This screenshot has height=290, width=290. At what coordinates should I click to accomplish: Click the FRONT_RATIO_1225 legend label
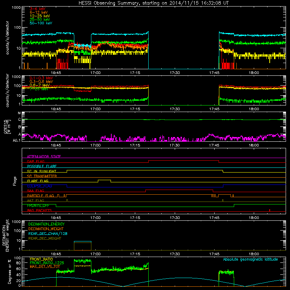coord(47,263)
